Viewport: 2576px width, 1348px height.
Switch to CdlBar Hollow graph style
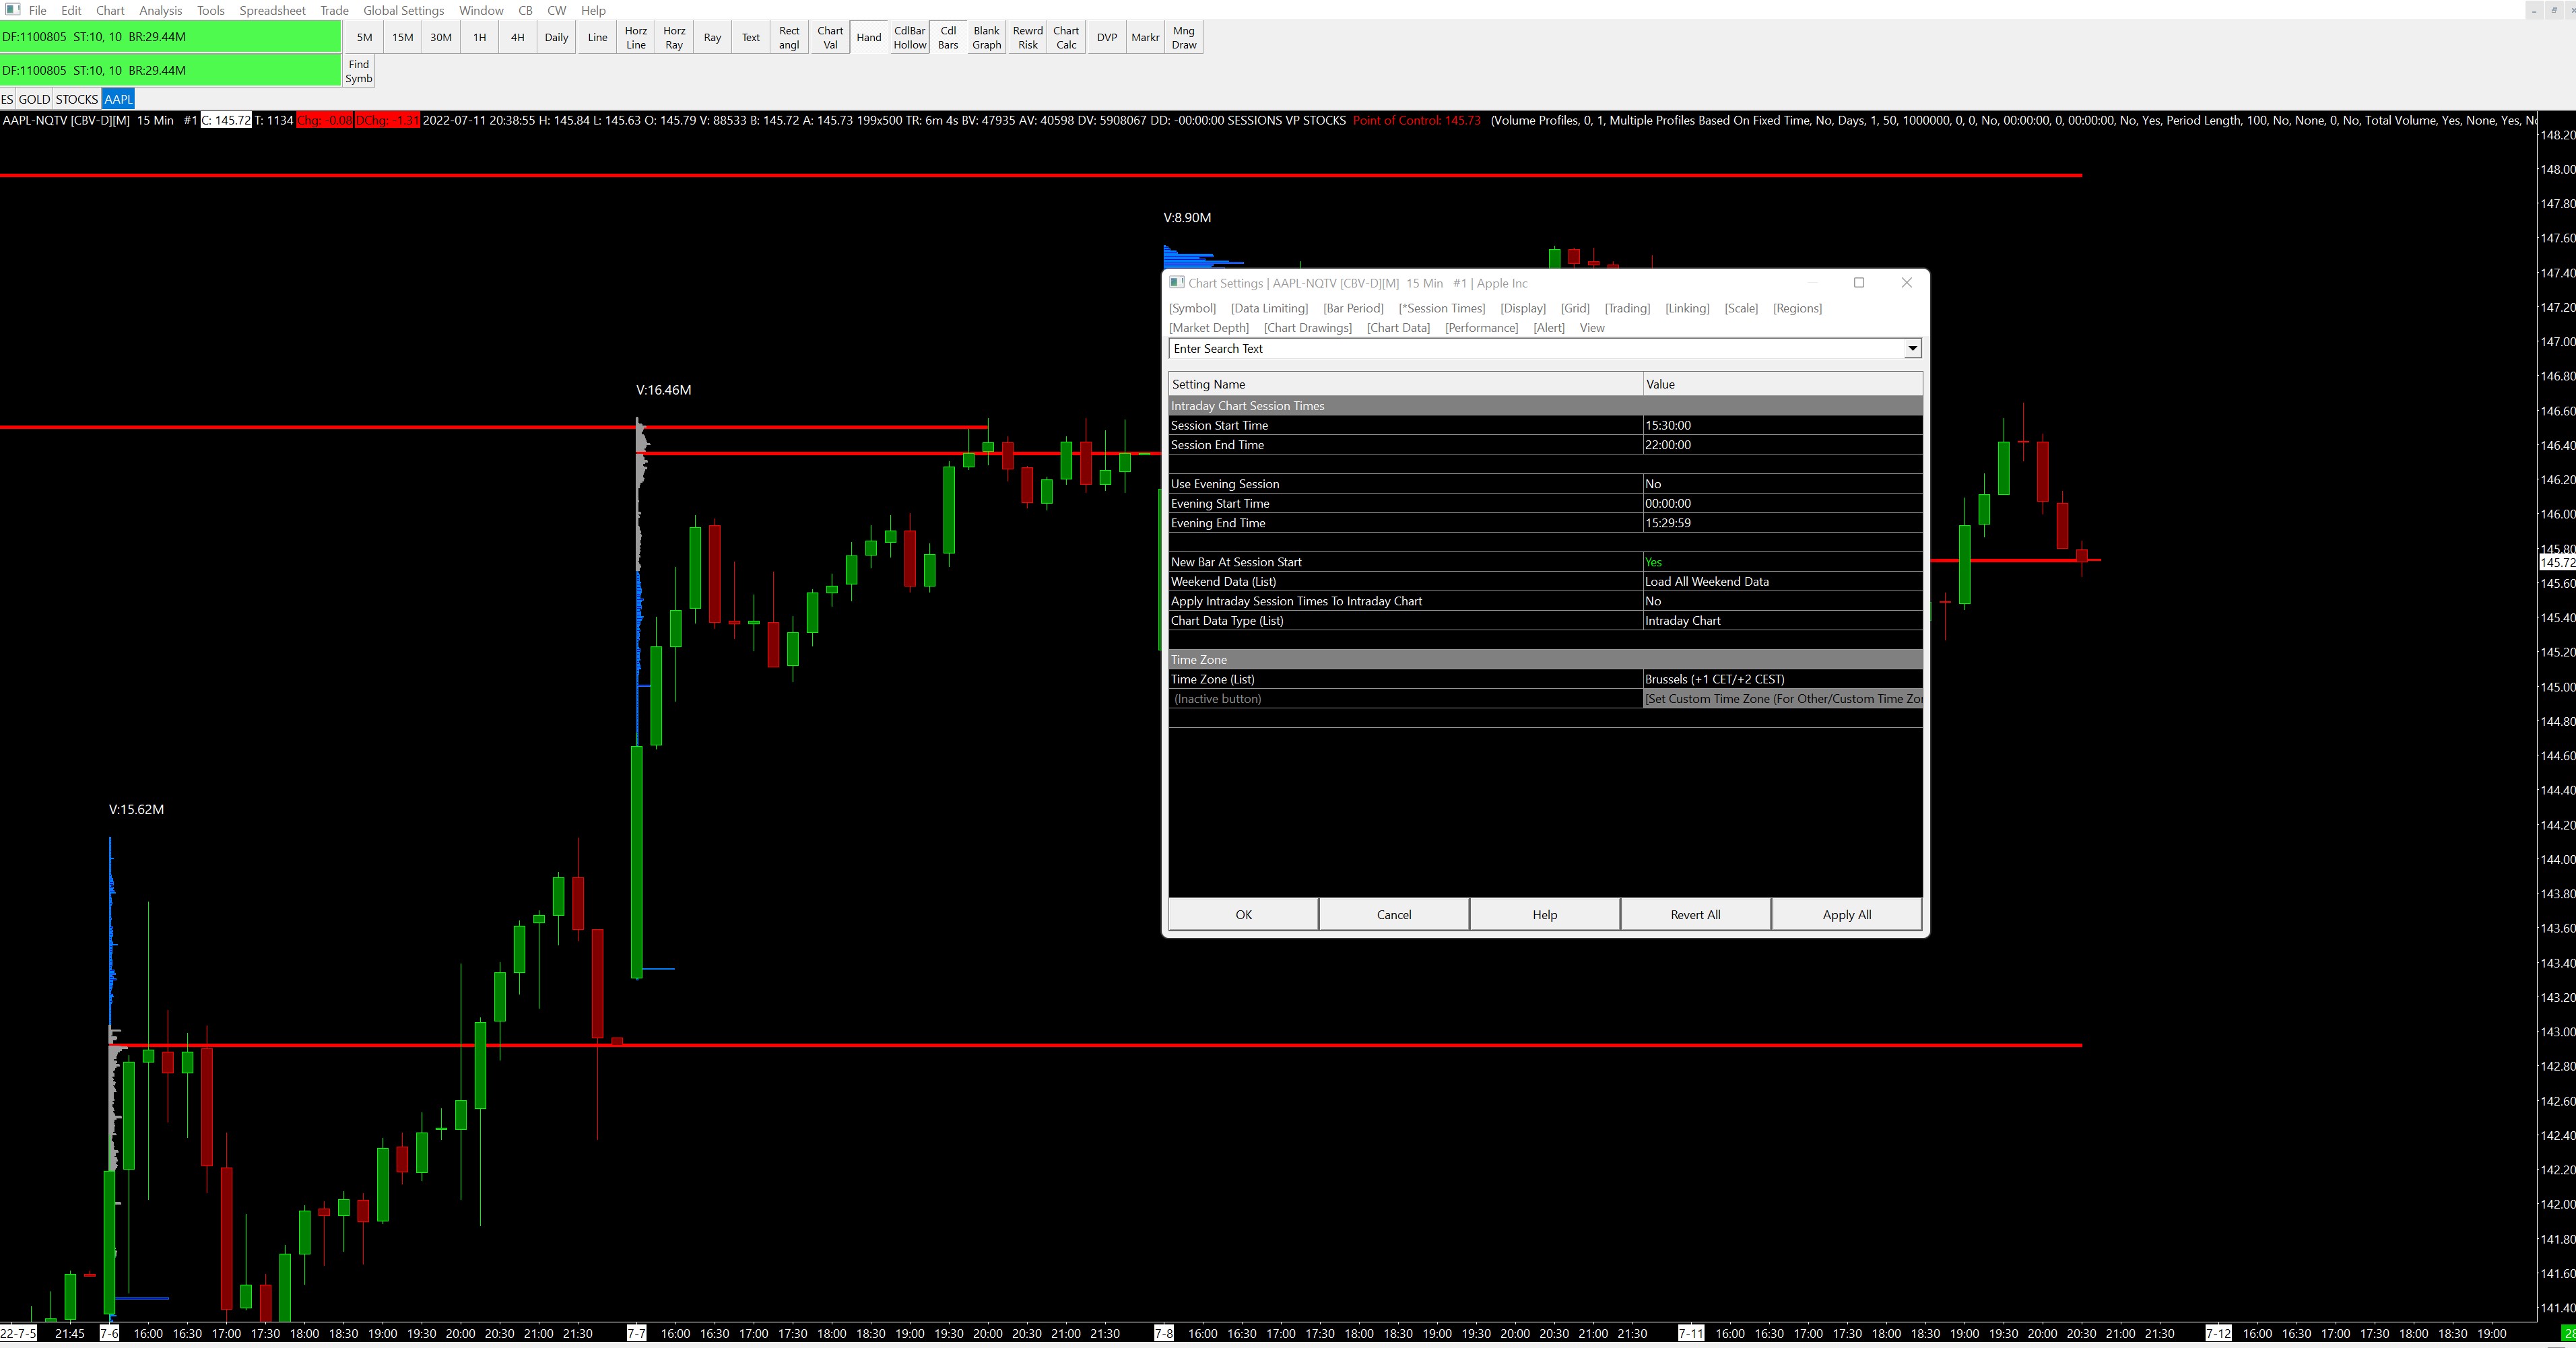[909, 38]
